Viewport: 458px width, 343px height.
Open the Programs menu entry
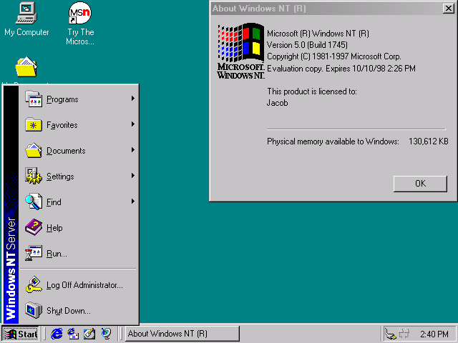pos(79,99)
